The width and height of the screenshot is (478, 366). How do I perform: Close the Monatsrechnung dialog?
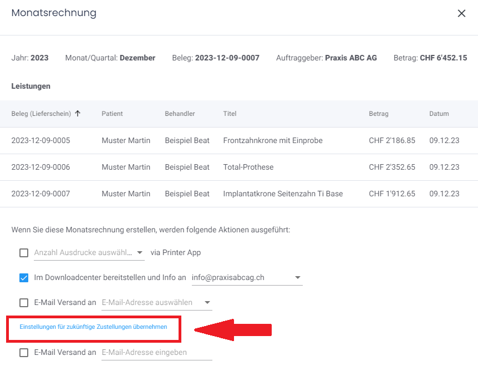462,13
